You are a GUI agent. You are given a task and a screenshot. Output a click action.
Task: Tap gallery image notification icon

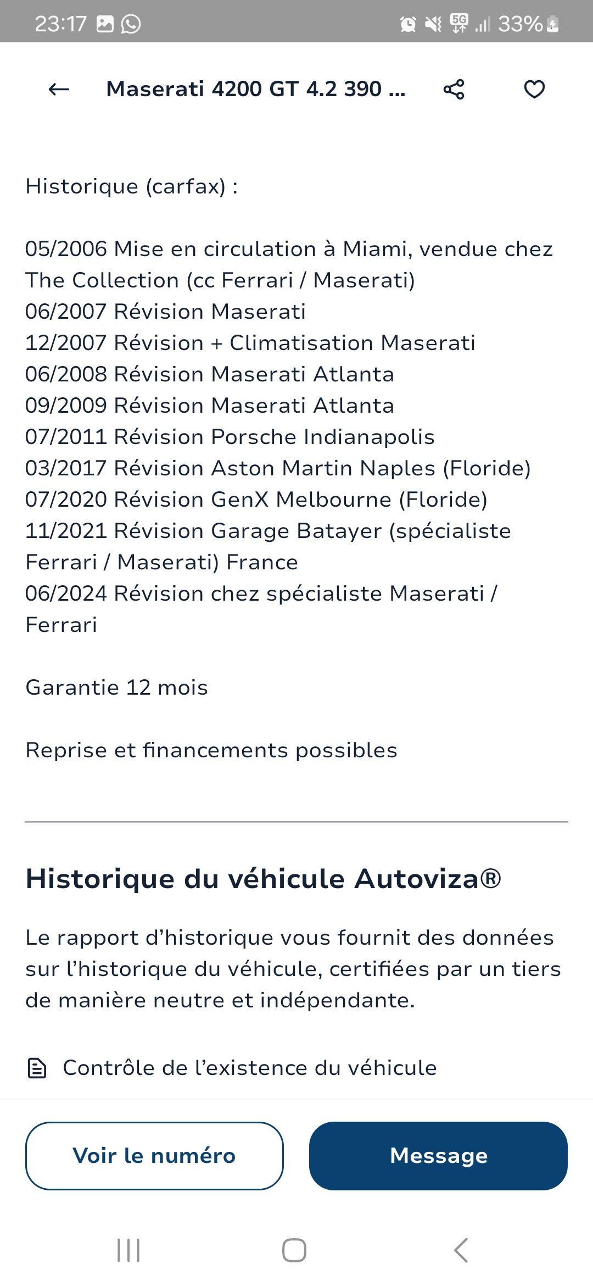tap(105, 24)
